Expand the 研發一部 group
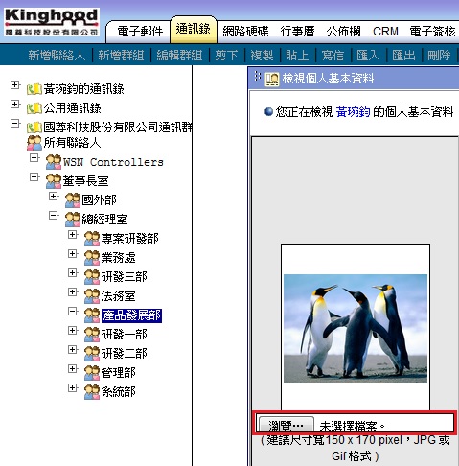Screen dimensions: 459x466 click(x=73, y=331)
